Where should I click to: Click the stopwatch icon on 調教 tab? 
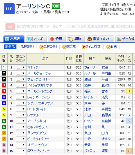71,39
